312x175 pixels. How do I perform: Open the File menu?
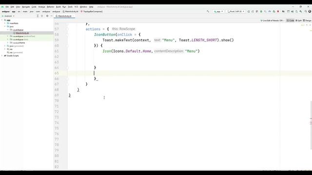(x=7, y=7)
